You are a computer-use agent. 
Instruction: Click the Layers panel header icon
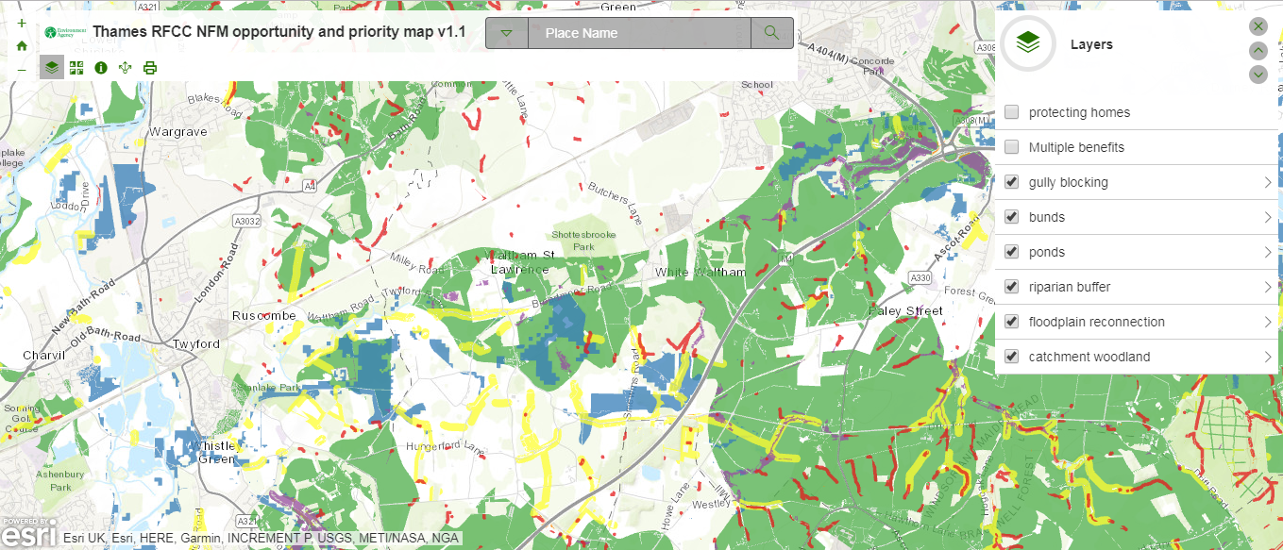[x=1028, y=43]
